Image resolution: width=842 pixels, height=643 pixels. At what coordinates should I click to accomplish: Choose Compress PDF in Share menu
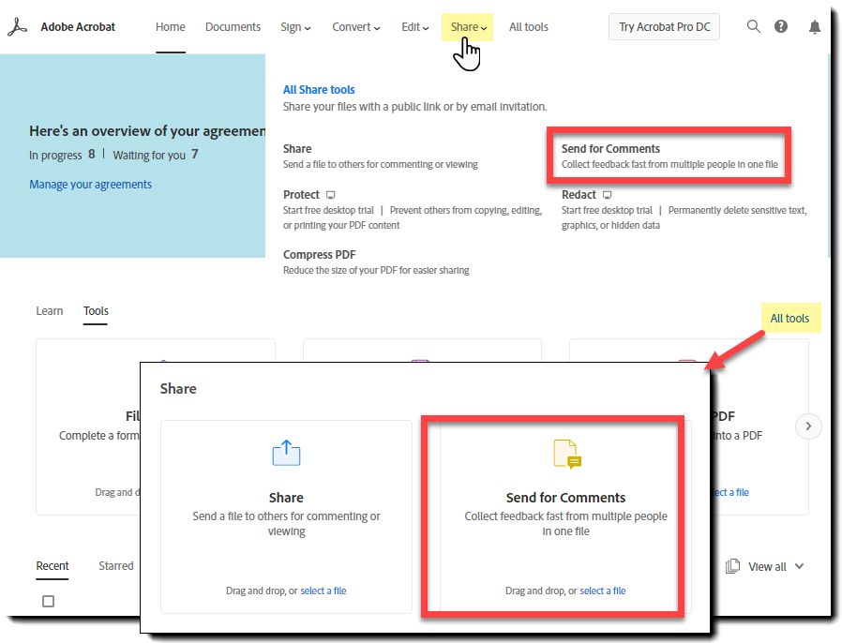pyautogui.click(x=376, y=262)
